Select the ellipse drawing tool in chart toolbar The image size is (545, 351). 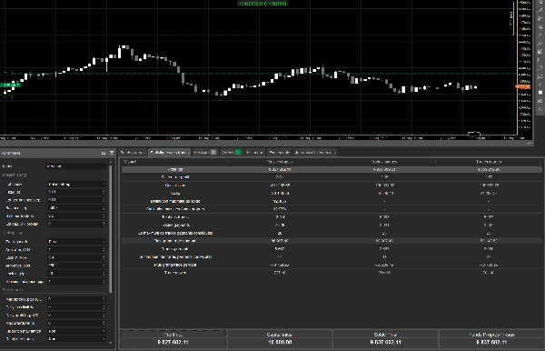click(540, 68)
